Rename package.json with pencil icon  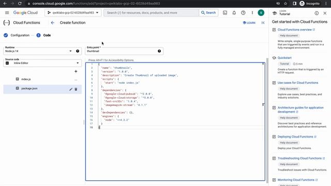click(71, 89)
